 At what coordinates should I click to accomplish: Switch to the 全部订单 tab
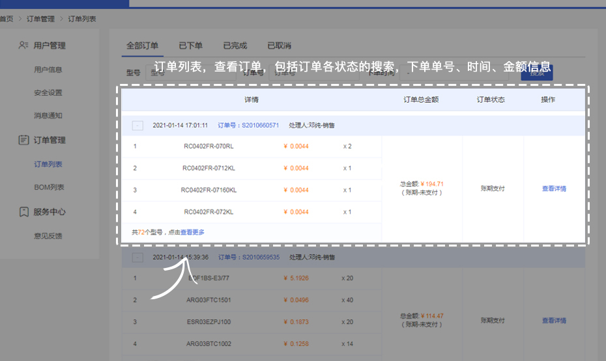pyautogui.click(x=142, y=46)
